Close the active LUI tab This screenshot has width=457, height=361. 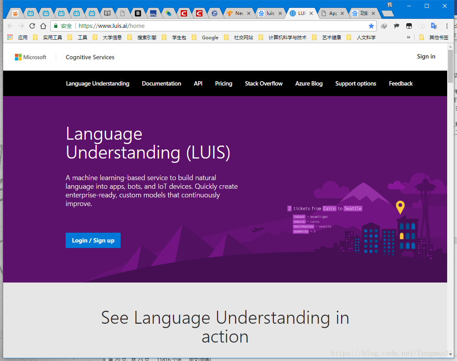311,13
